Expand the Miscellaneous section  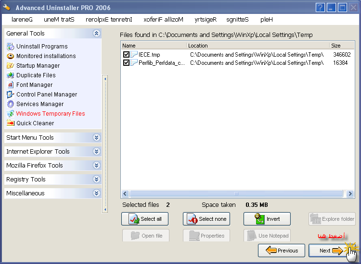pyautogui.click(x=96, y=193)
